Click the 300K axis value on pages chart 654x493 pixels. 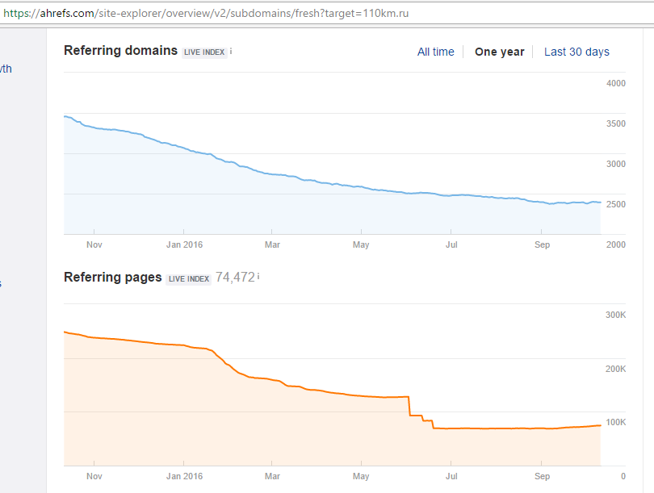tap(615, 315)
